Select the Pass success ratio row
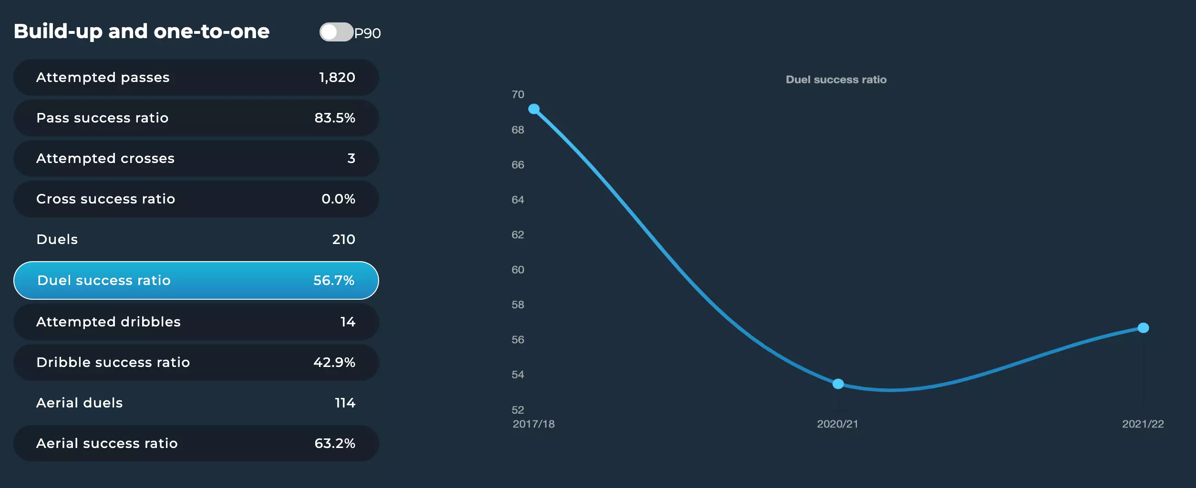This screenshot has height=488, width=1196. pyautogui.click(x=196, y=118)
